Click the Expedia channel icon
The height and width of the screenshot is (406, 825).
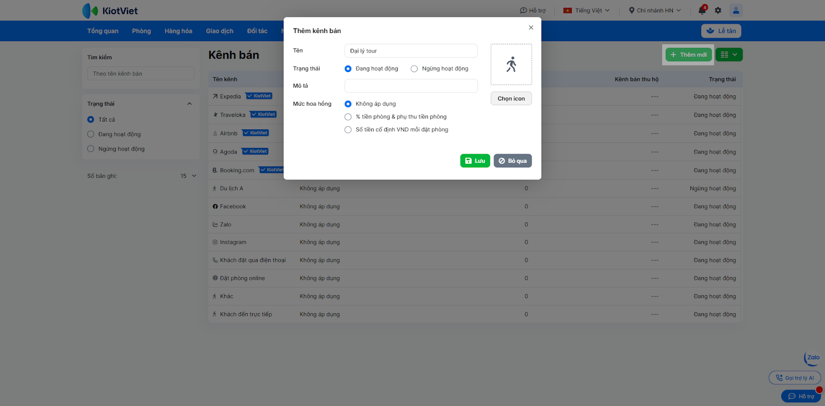(x=215, y=96)
